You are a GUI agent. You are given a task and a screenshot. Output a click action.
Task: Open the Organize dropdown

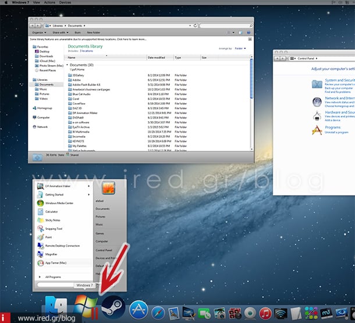(x=39, y=33)
